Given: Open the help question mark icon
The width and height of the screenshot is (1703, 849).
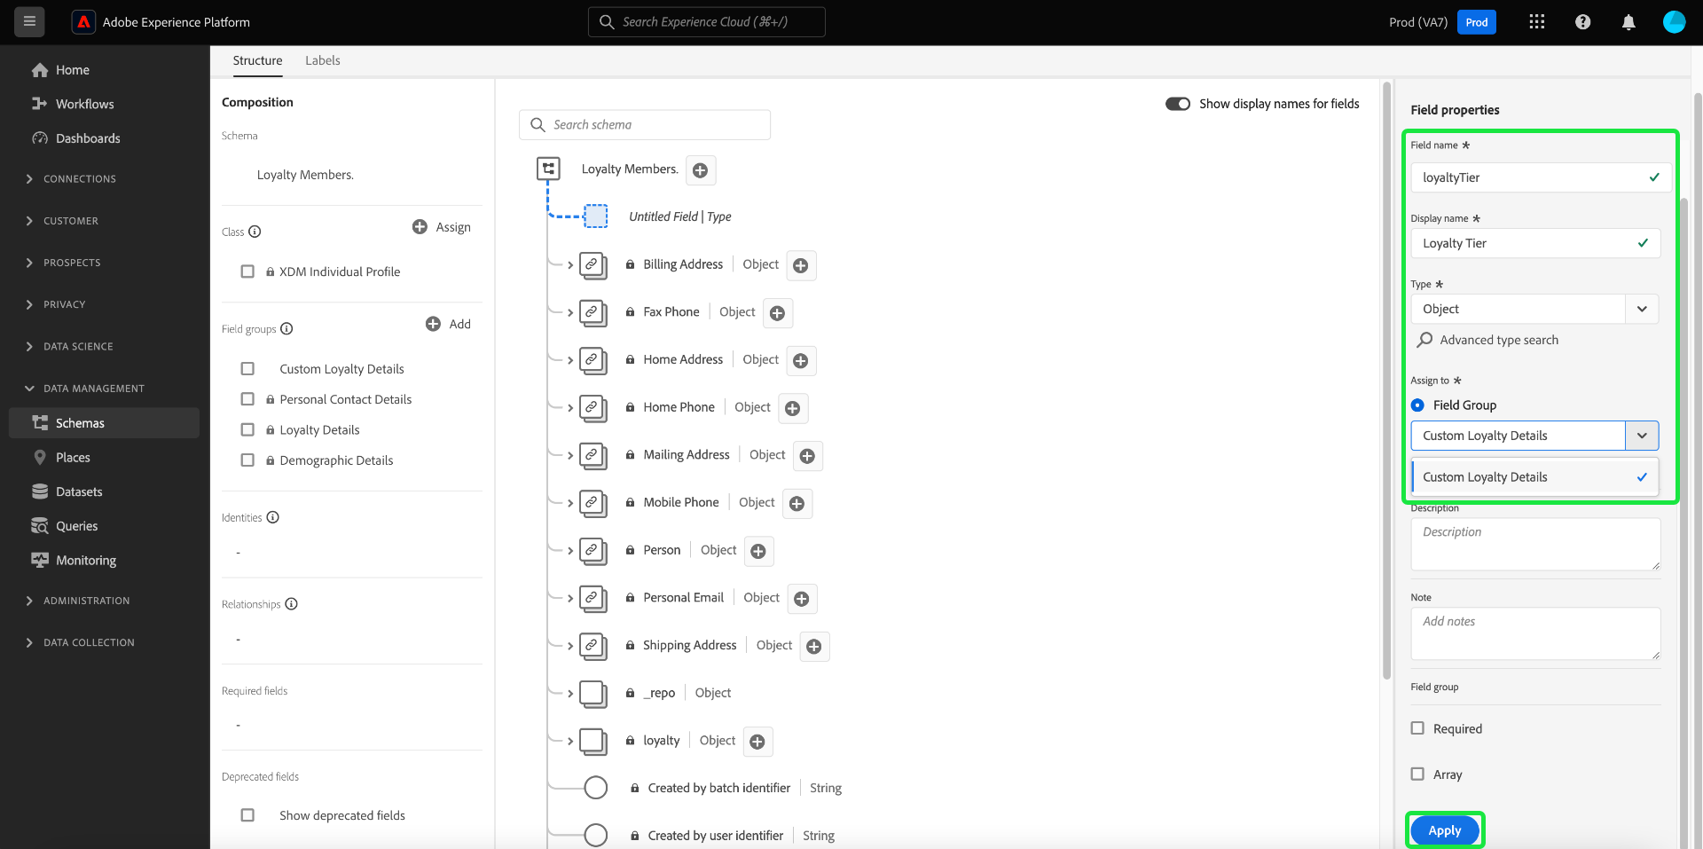Looking at the screenshot, I should pyautogui.click(x=1583, y=22).
